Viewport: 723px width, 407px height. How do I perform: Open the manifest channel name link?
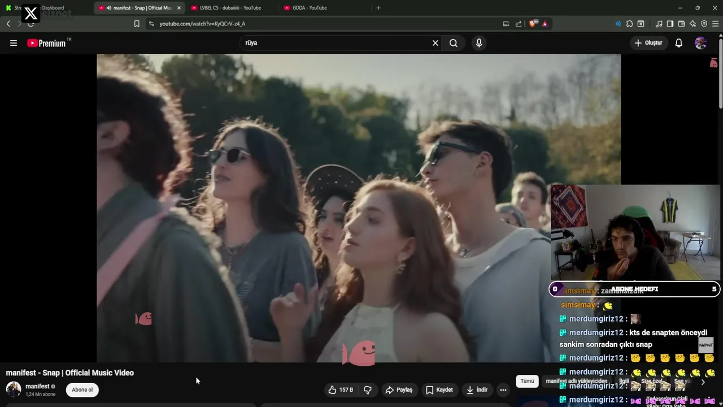point(37,387)
